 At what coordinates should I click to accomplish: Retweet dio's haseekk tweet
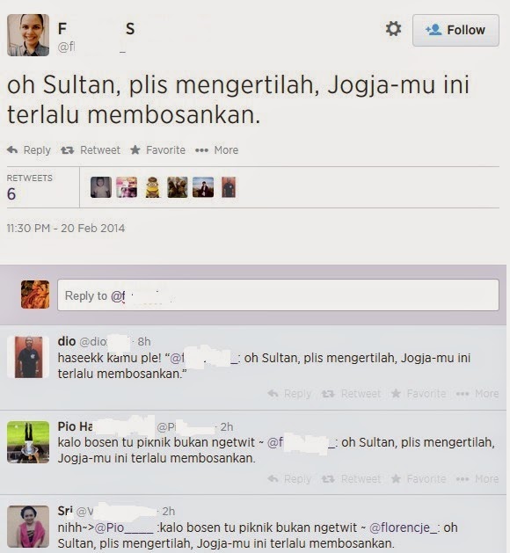(x=352, y=394)
